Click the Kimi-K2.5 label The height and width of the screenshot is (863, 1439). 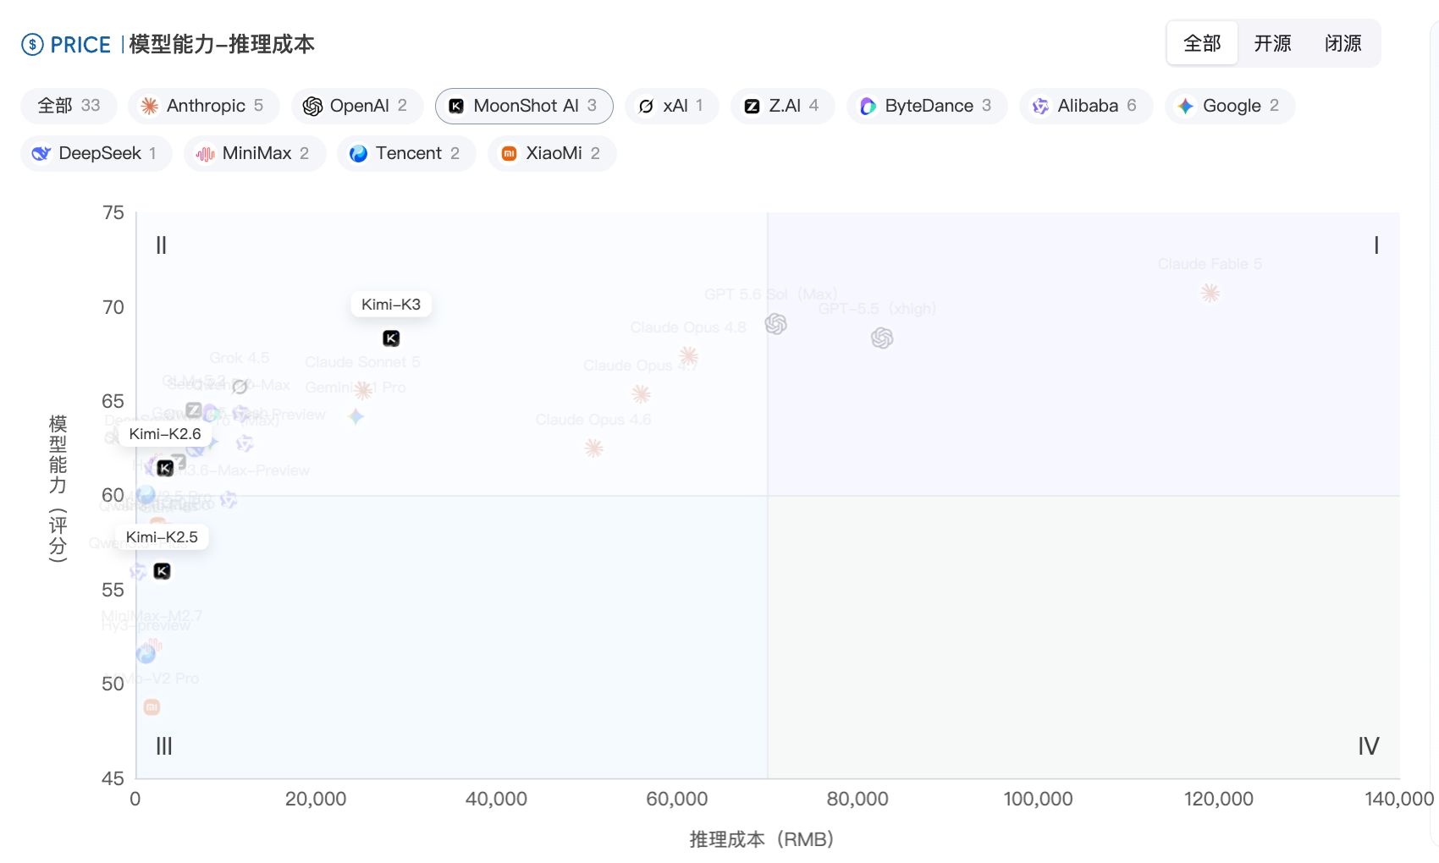162,537
